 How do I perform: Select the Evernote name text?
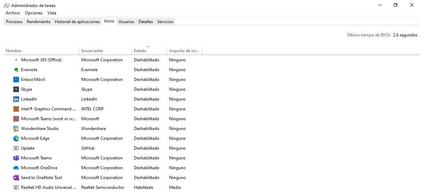click(29, 70)
